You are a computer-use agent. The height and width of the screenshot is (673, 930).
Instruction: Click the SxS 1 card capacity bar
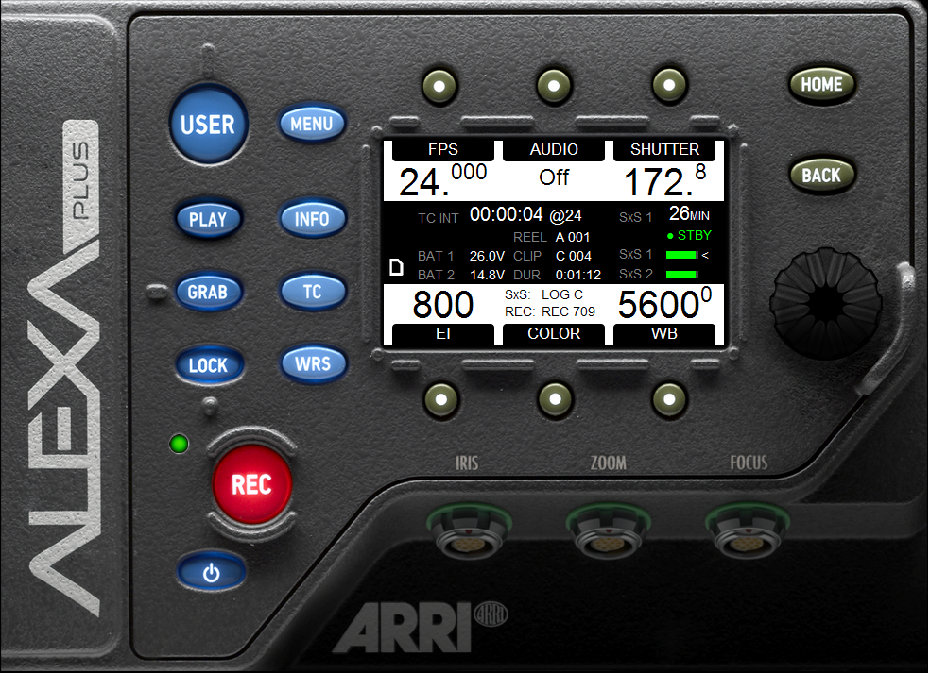pyautogui.click(x=682, y=256)
